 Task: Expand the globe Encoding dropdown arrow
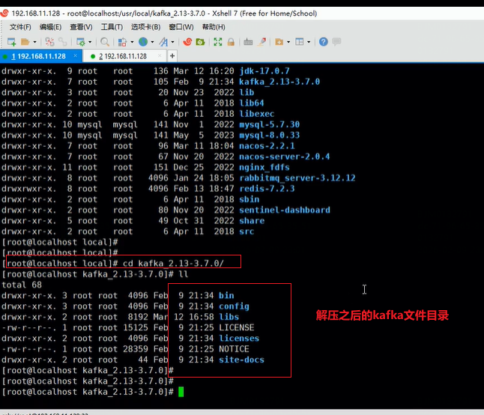click(x=152, y=42)
